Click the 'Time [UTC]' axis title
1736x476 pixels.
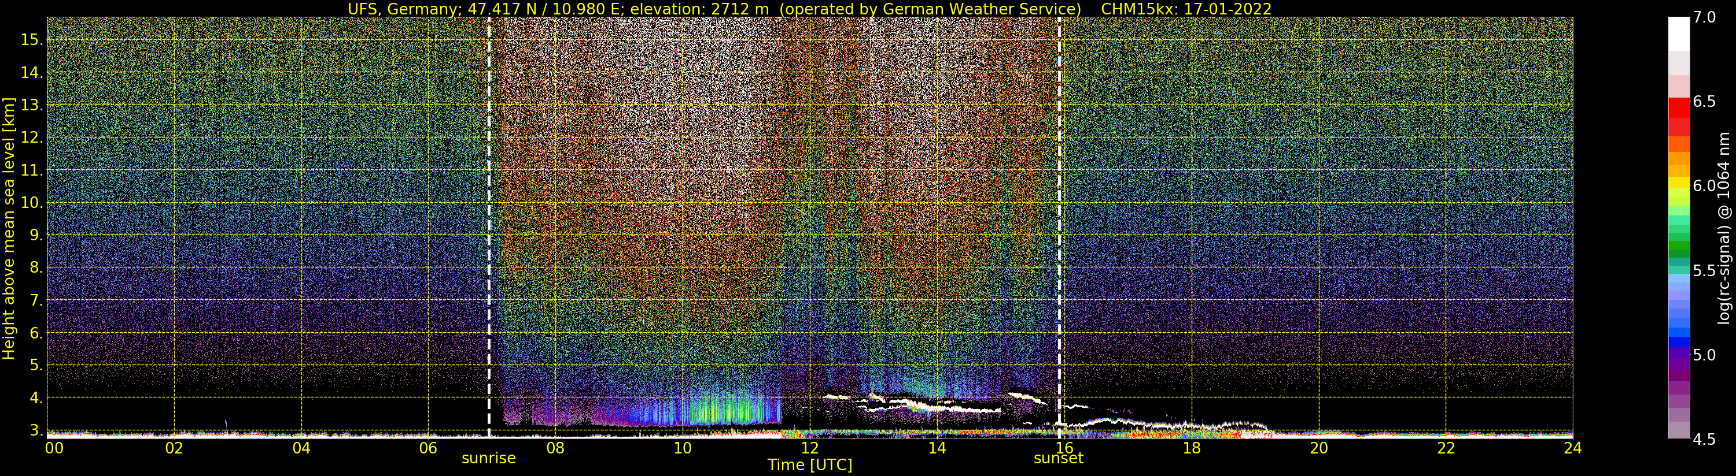pos(810,465)
